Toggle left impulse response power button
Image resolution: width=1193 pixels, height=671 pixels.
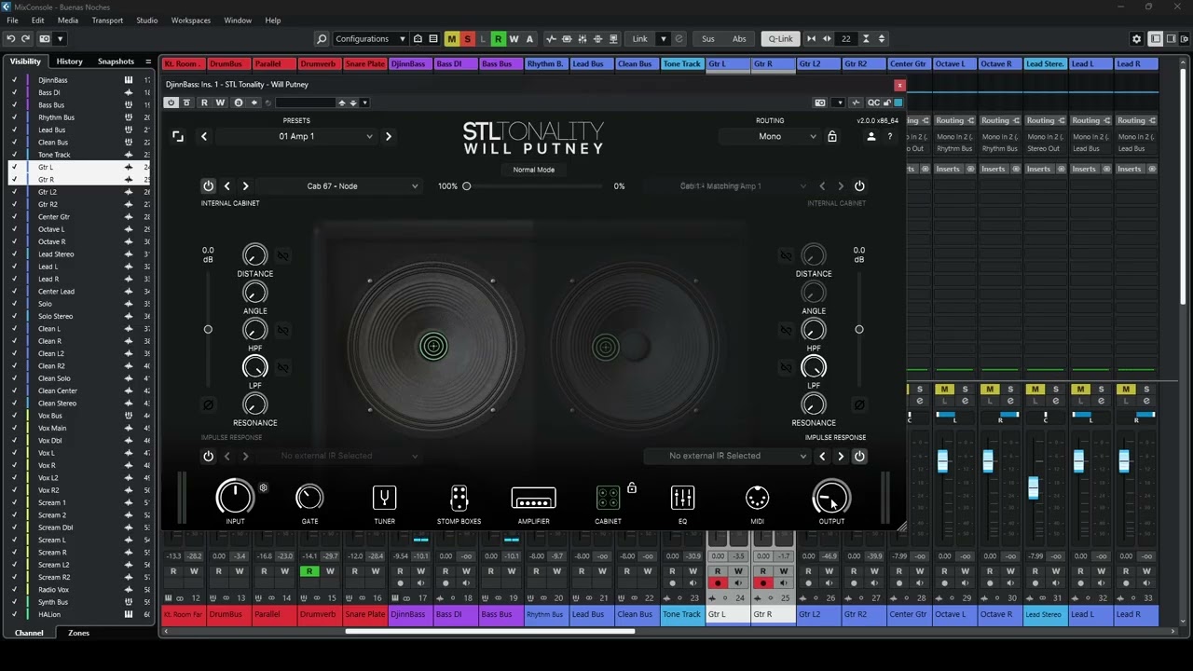click(x=208, y=456)
